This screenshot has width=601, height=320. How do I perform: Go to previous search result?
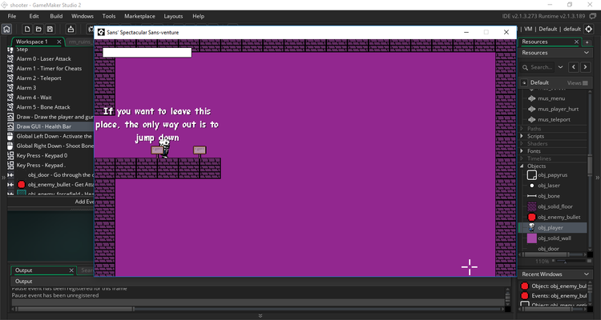click(574, 67)
